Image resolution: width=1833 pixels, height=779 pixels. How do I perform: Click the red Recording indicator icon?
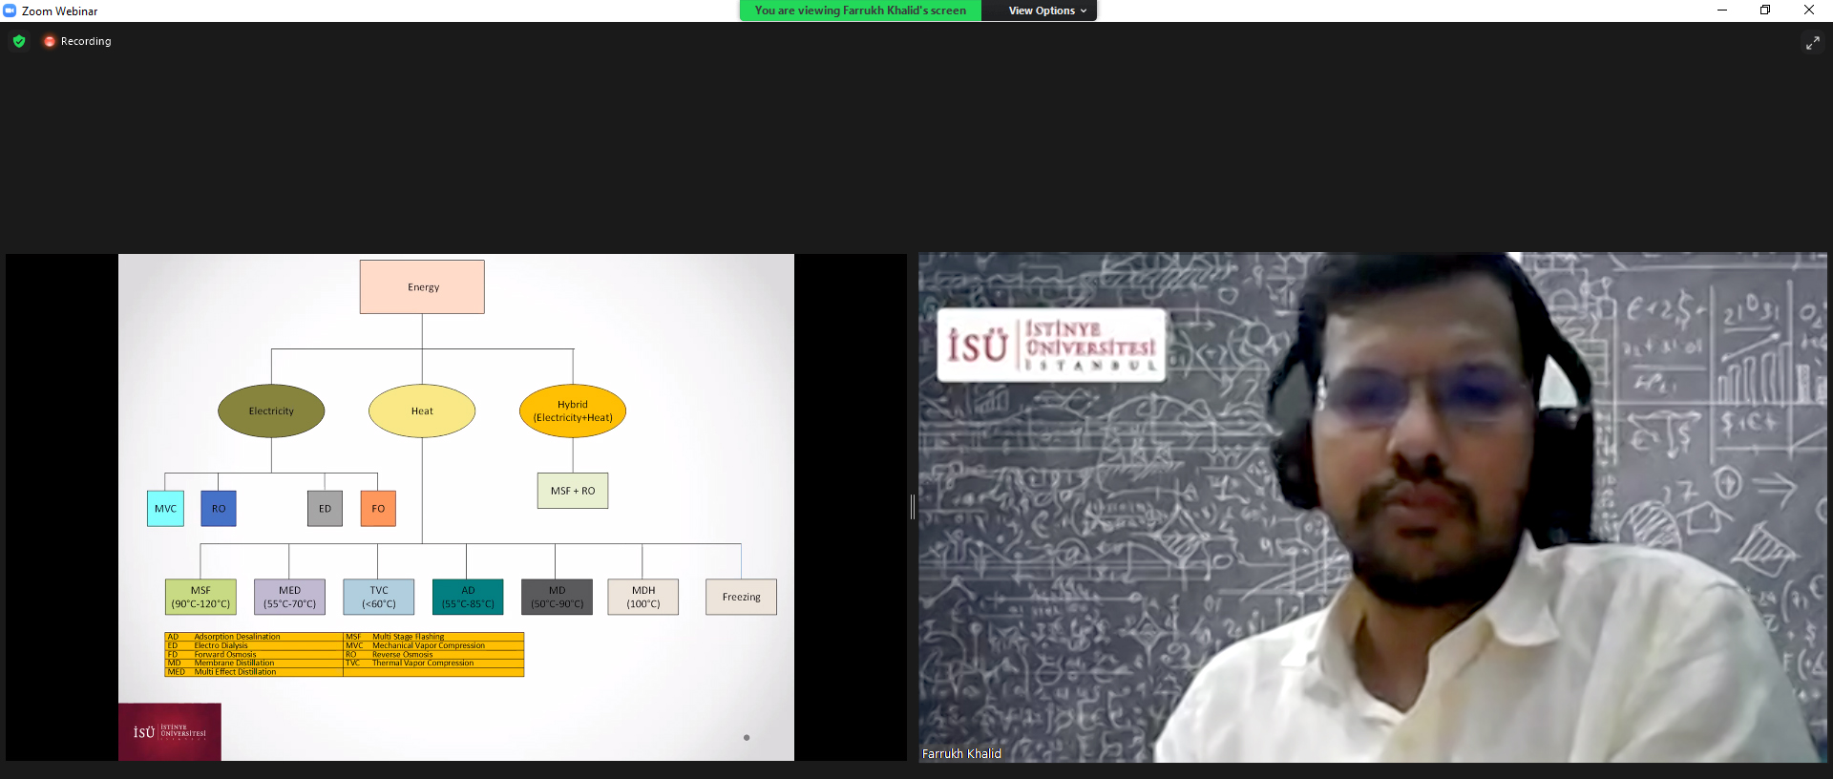click(50, 41)
